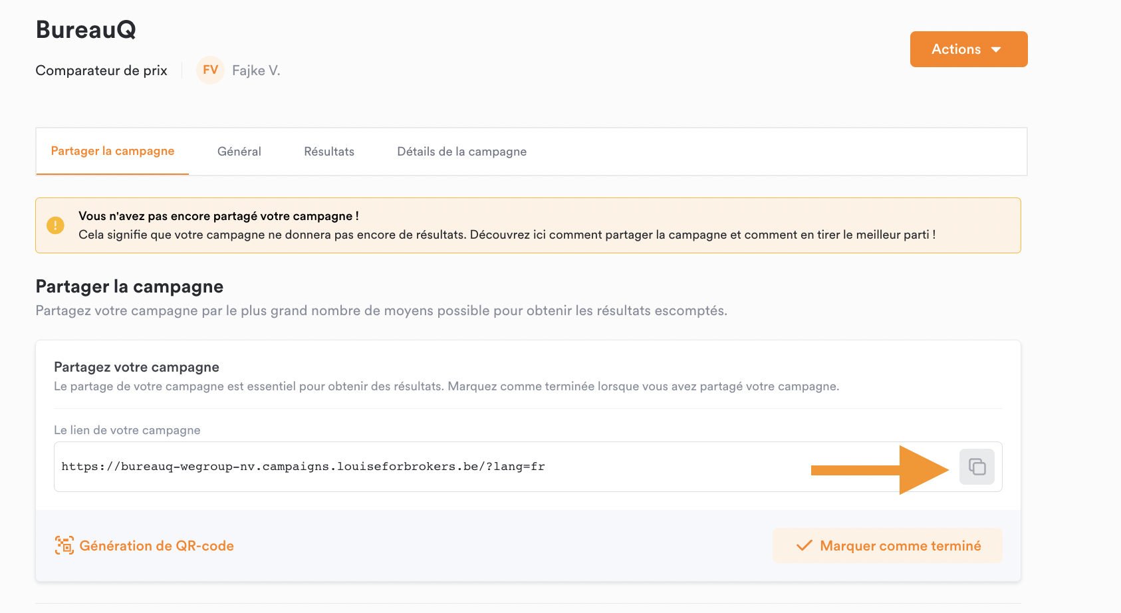Copy the campaign link with the copy icon
This screenshot has width=1121, height=613.
click(977, 467)
